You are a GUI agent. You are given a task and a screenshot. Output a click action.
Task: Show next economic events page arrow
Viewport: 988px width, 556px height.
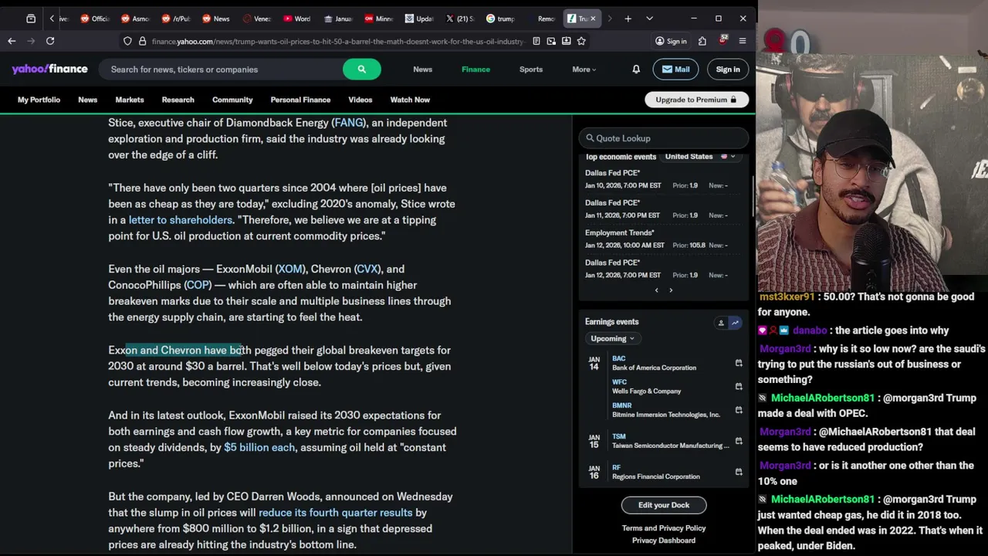pyautogui.click(x=671, y=290)
